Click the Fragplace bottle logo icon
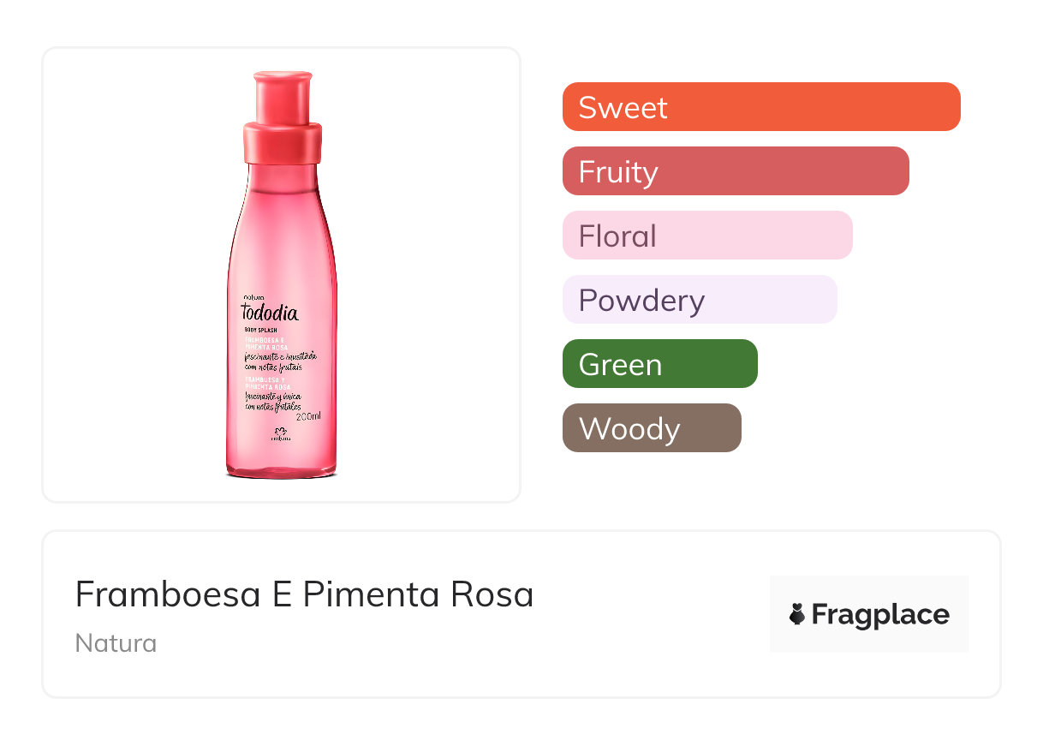This screenshot has width=1043, height=740. point(797,614)
